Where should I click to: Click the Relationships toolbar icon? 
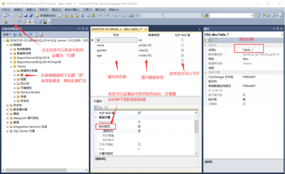(x=19, y=22)
